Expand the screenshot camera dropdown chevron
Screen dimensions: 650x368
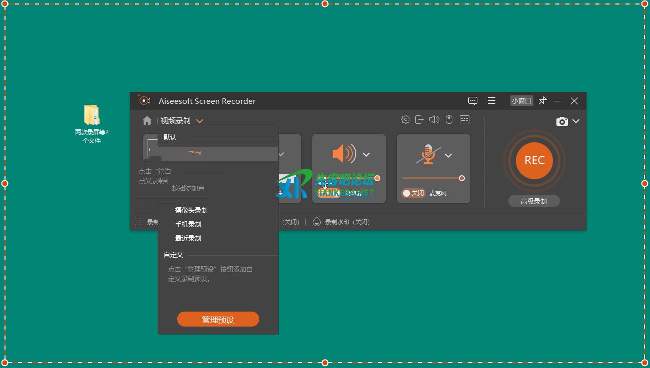[576, 121]
